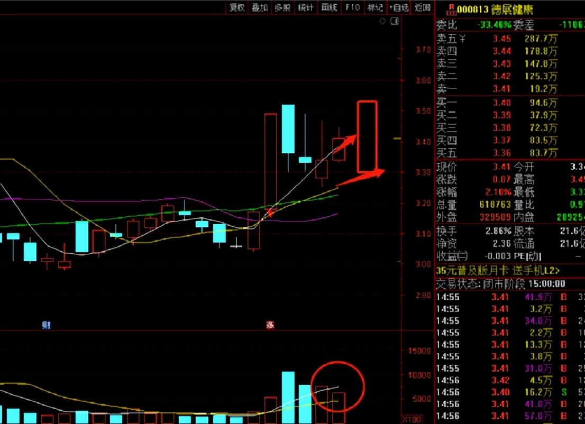Click the 3.00 price axis label

coord(423,264)
